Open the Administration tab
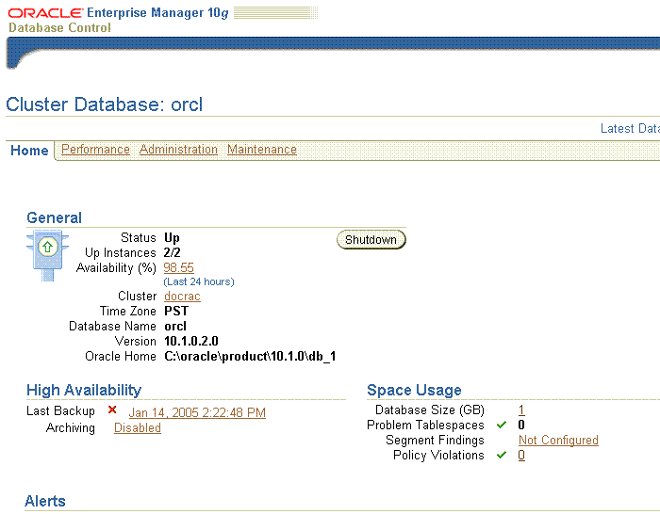 point(178,150)
